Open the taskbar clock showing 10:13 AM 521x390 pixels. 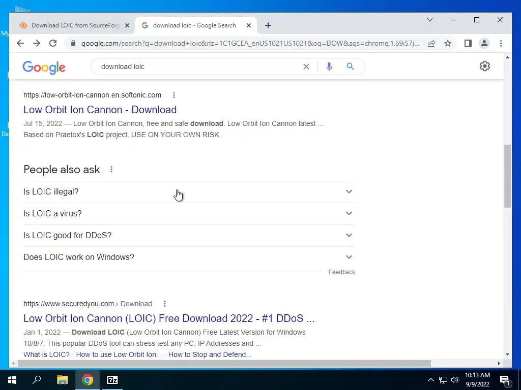[x=477, y=380]
